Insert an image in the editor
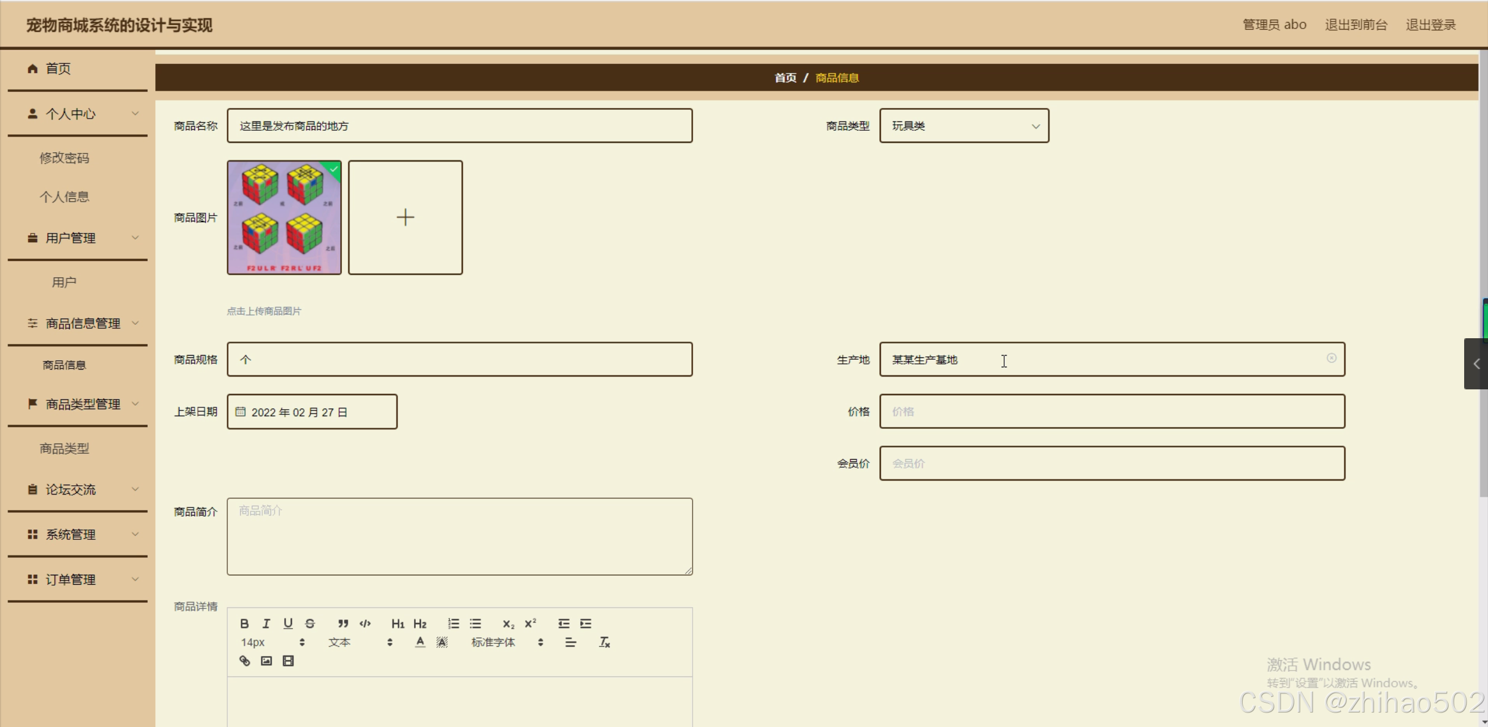Image resolution: width=1488 pixels, height=727 pixels. (266, 661)
